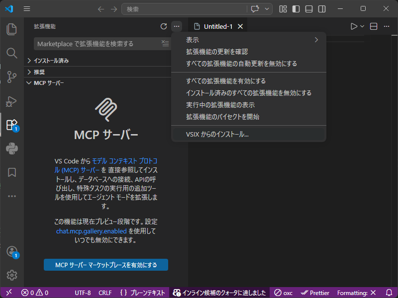Expand the インストール済み section
Screen dimensions: 398x298
tap(98, 61)
